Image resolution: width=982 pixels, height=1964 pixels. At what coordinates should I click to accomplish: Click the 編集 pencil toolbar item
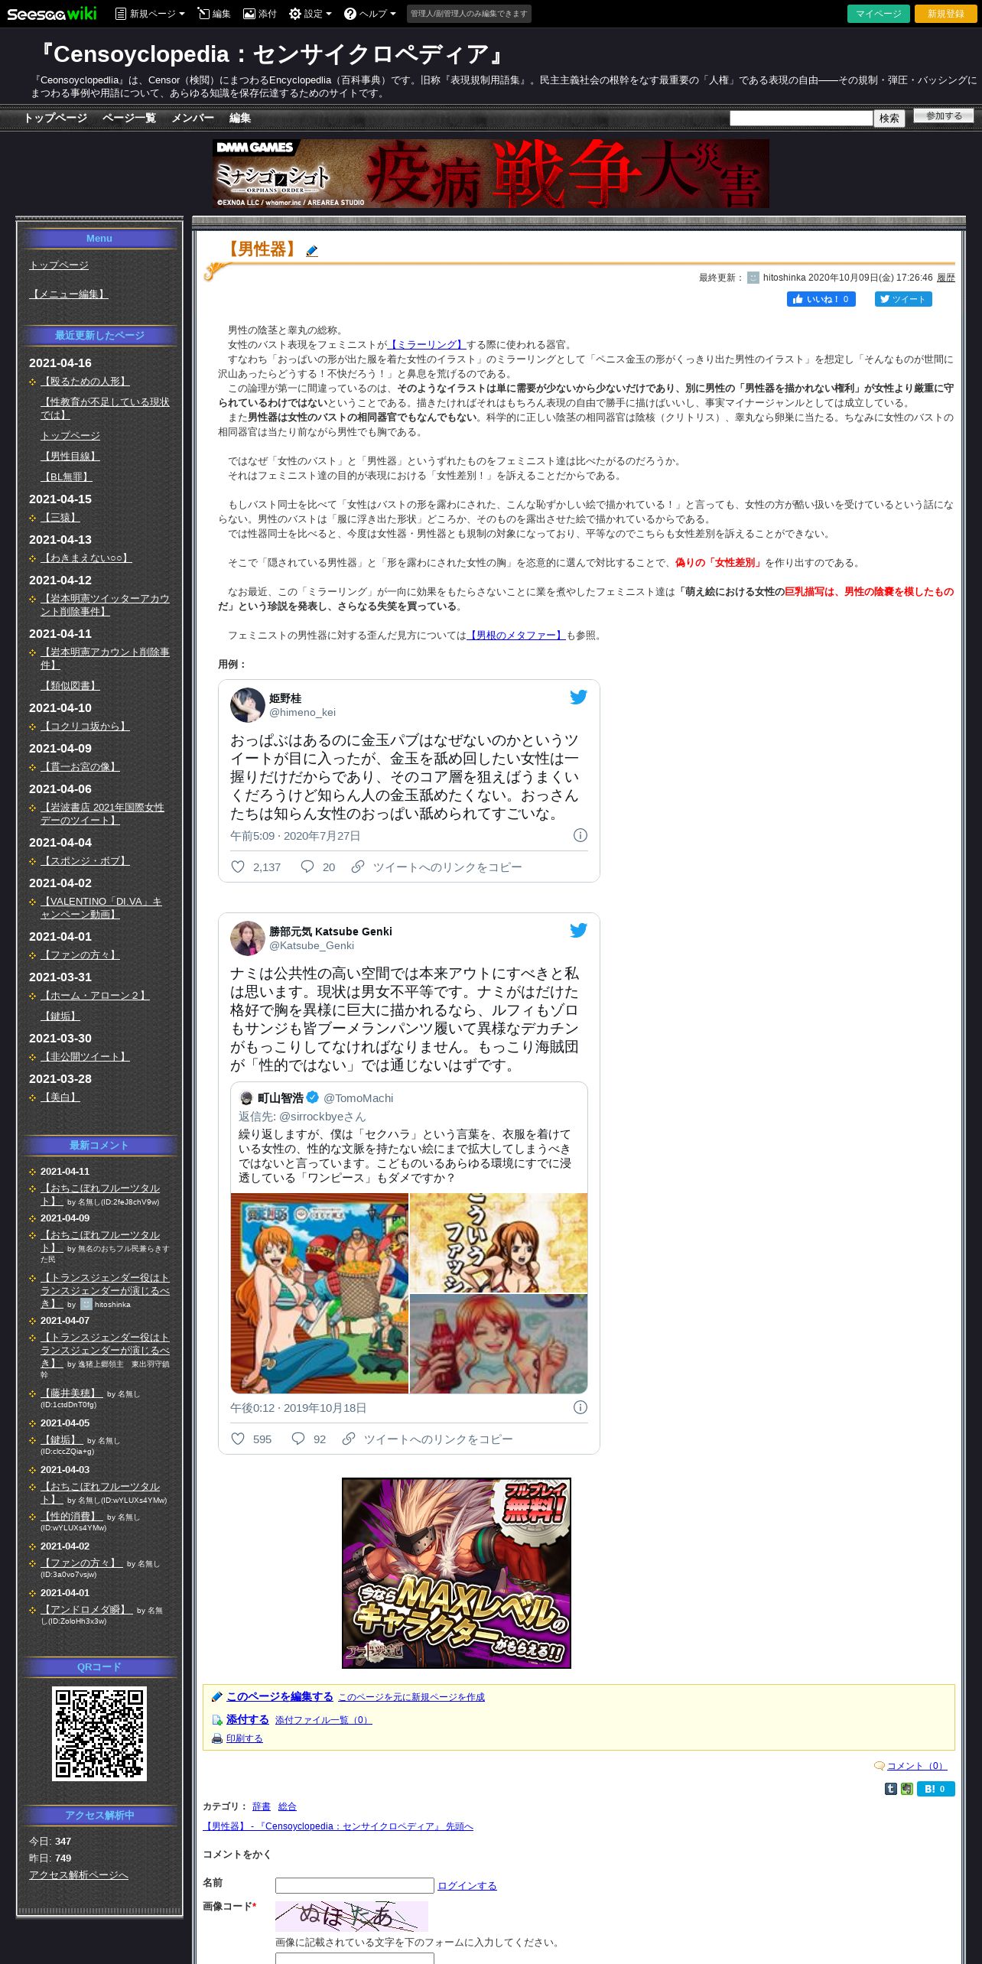point(213,14)
